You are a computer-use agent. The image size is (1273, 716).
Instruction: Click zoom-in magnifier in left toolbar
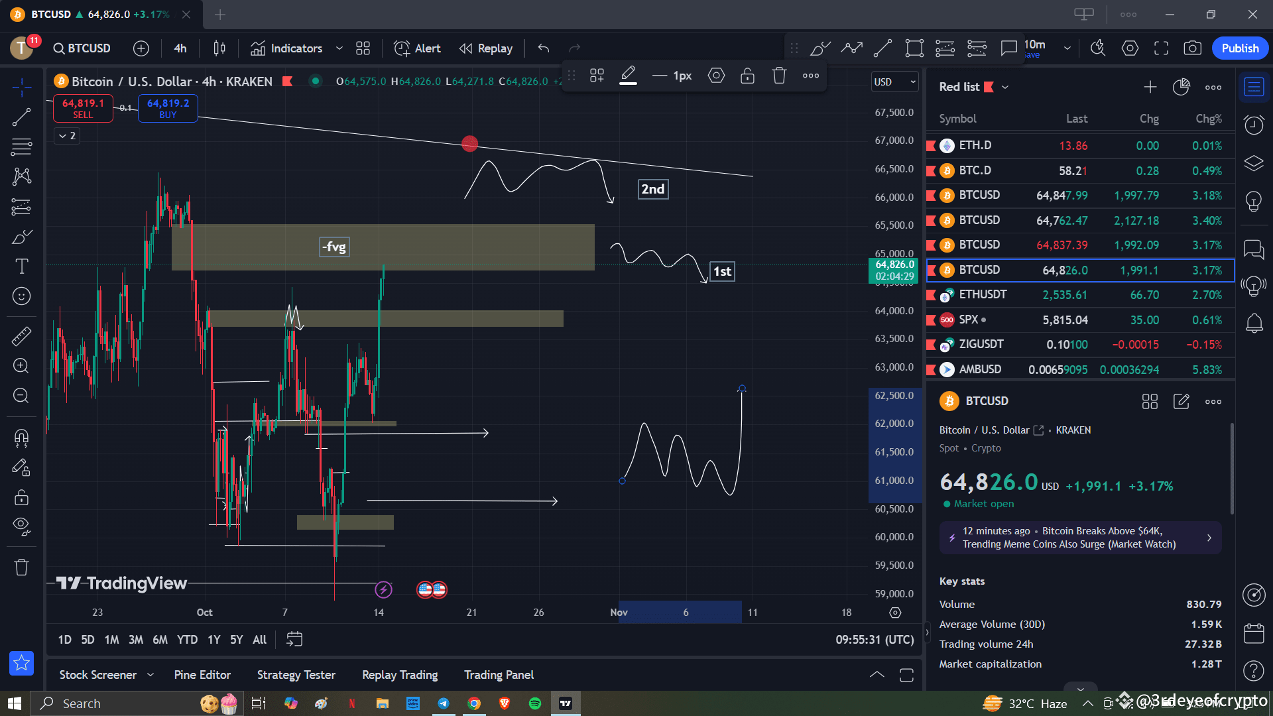[22, 366]
